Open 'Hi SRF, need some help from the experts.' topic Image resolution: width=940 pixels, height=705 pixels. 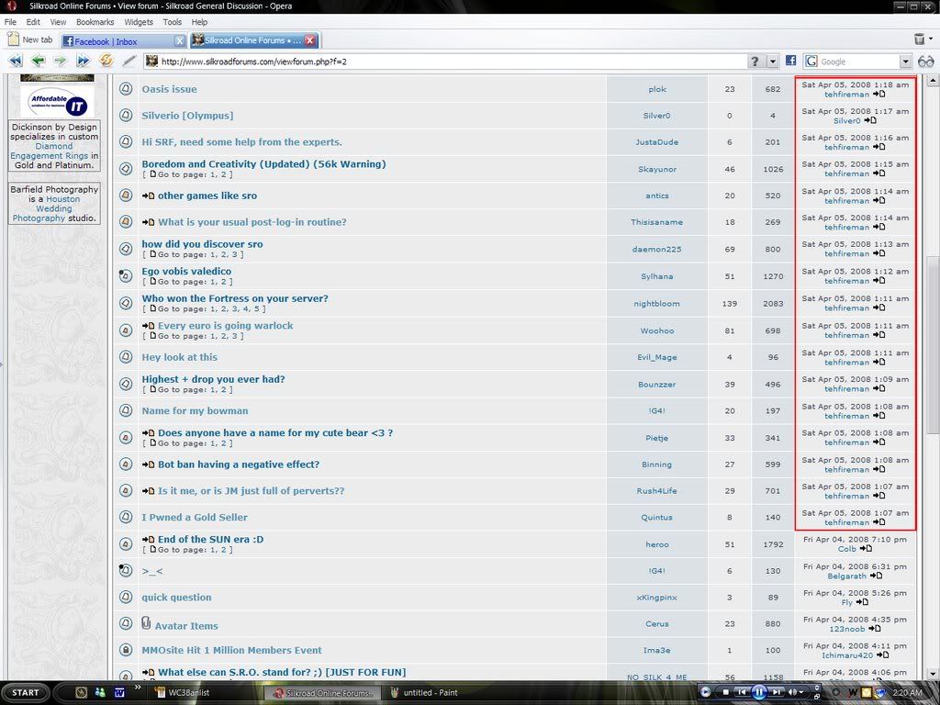(241, 141)
